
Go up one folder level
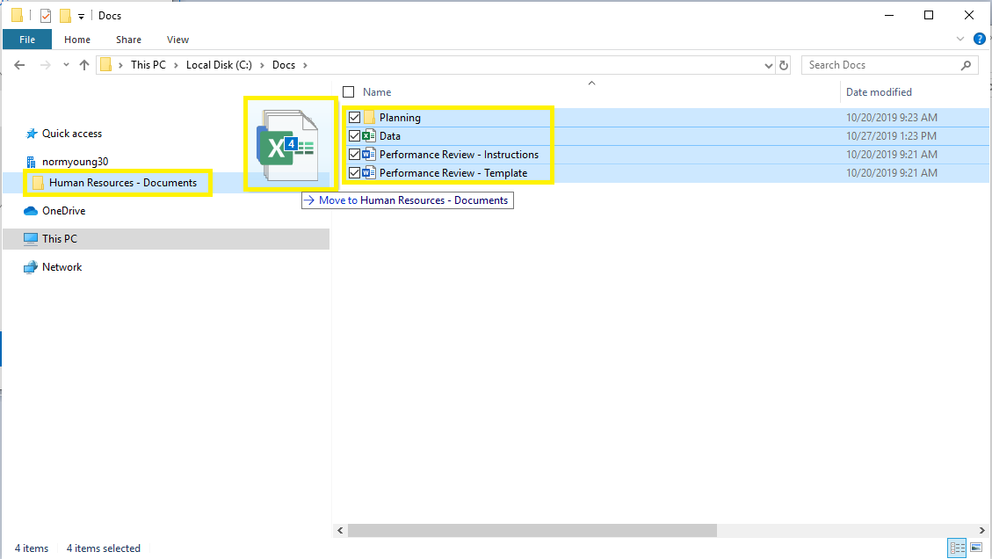(84, 65)
